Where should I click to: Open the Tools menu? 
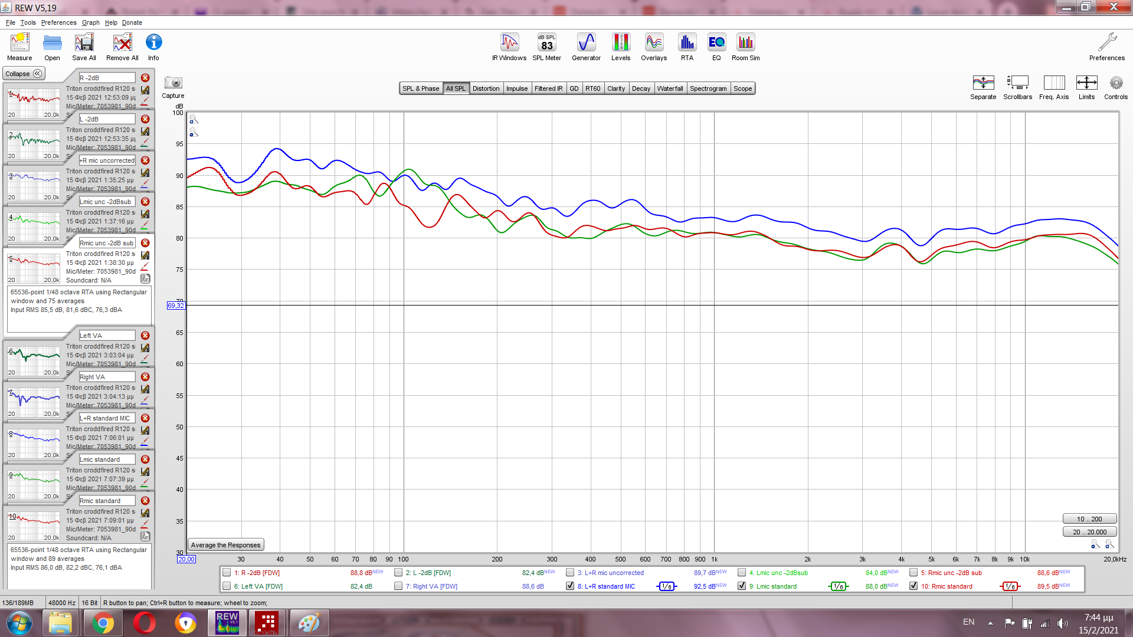click(x=28, y=22)
